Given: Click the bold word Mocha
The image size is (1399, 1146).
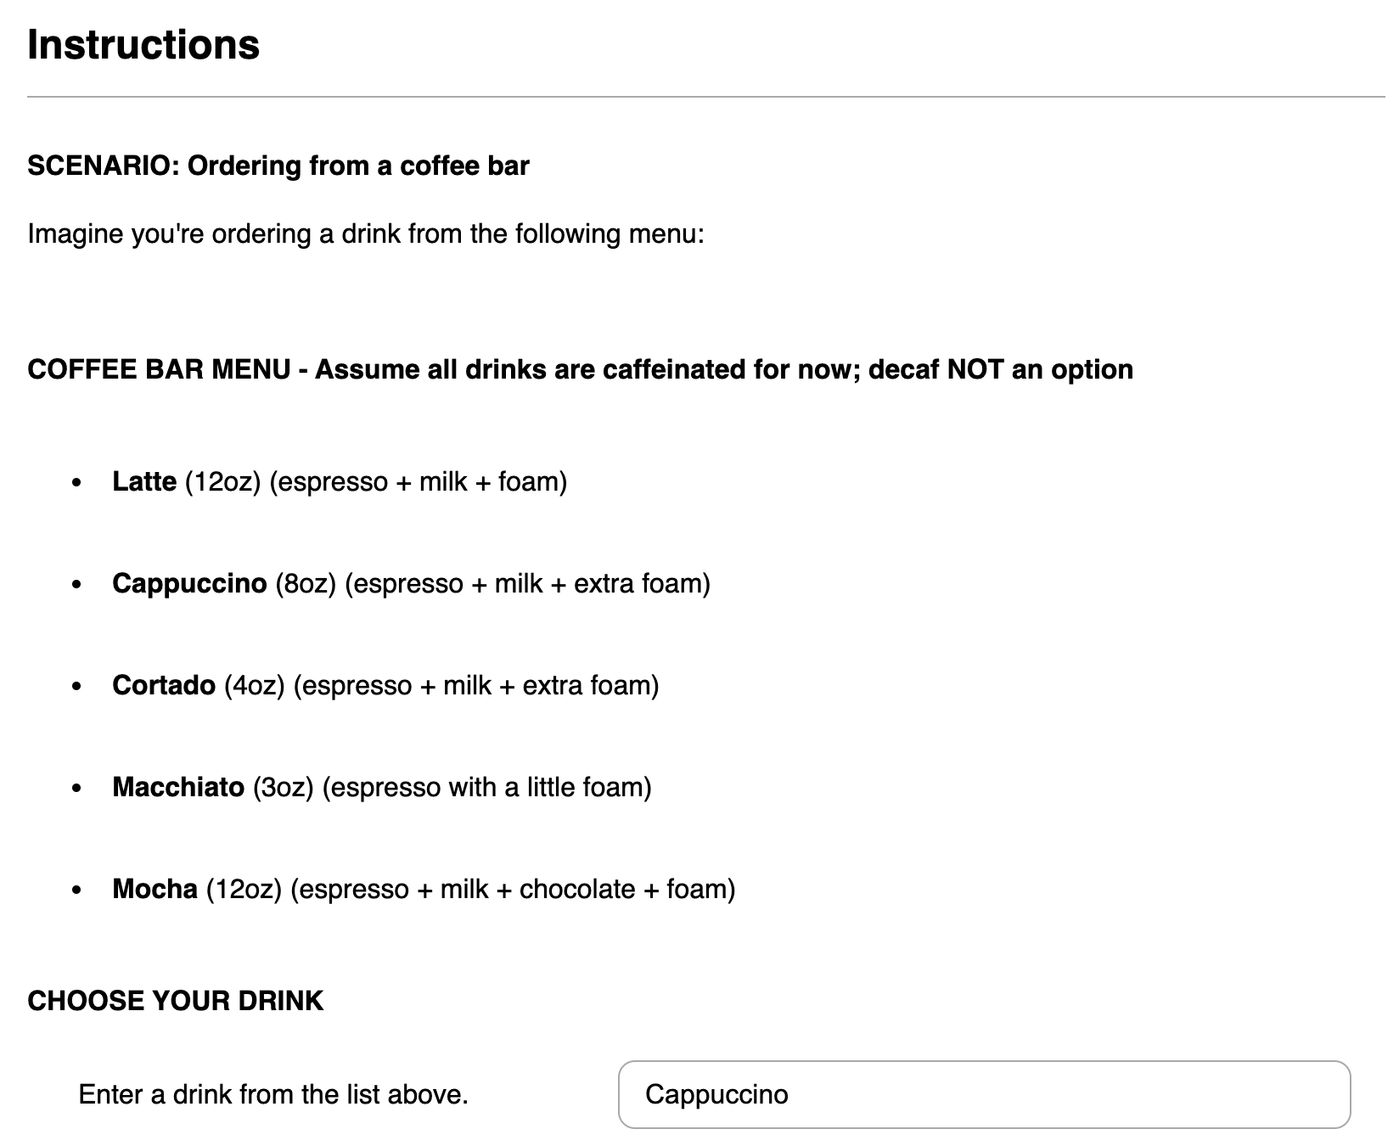Looking at the screenshot, I should (x=155, y=889).
